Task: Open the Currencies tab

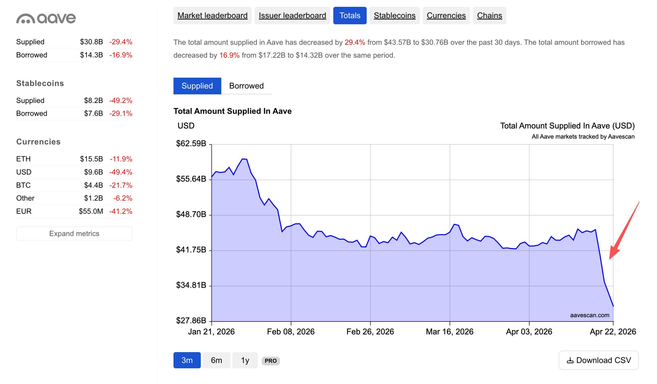Action: 446,16
